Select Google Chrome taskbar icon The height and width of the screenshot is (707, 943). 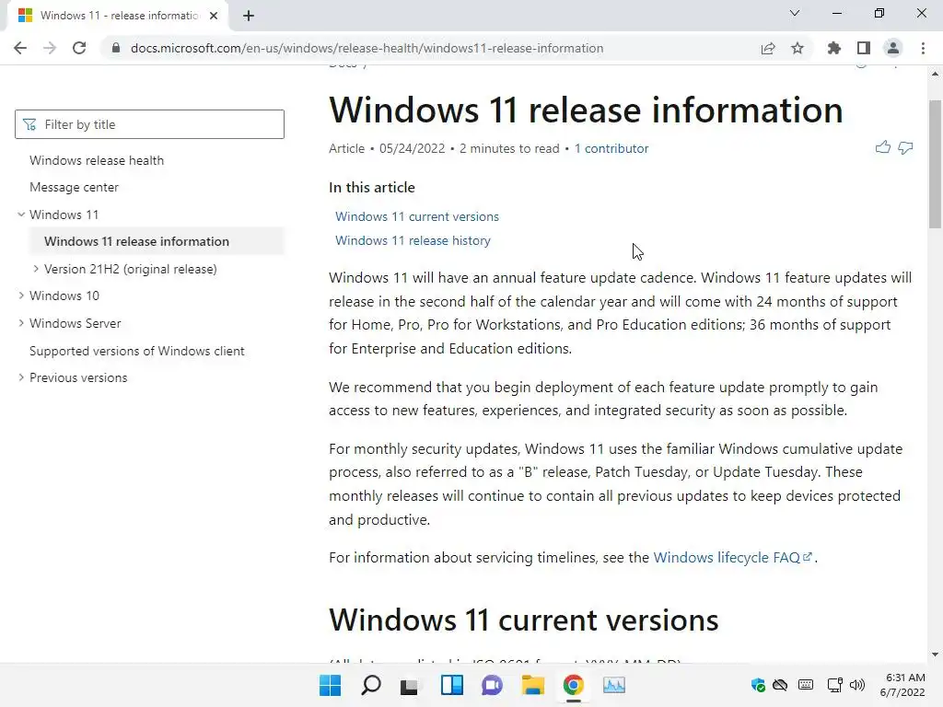coord(573,685)
